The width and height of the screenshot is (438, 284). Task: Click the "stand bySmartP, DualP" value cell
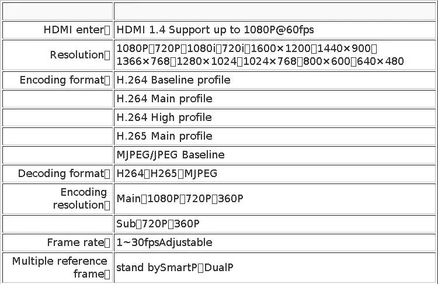click(x=175, y=268)
